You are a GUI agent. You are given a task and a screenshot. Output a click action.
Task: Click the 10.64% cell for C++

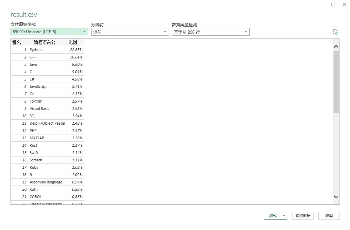pos(76,57)
